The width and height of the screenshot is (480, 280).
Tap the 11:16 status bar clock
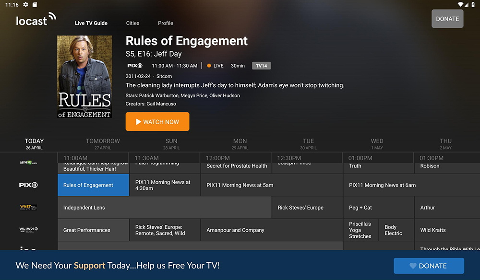[x=12, y=5]
